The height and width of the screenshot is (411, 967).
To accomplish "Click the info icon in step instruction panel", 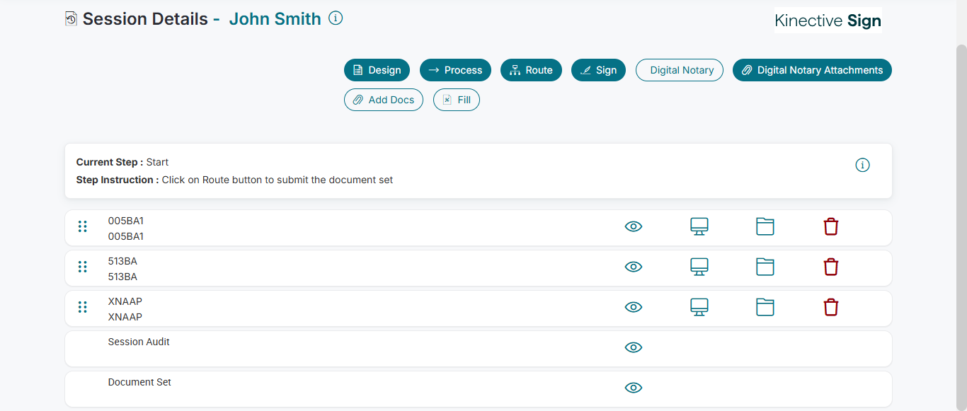I will [x=862, y=165].
